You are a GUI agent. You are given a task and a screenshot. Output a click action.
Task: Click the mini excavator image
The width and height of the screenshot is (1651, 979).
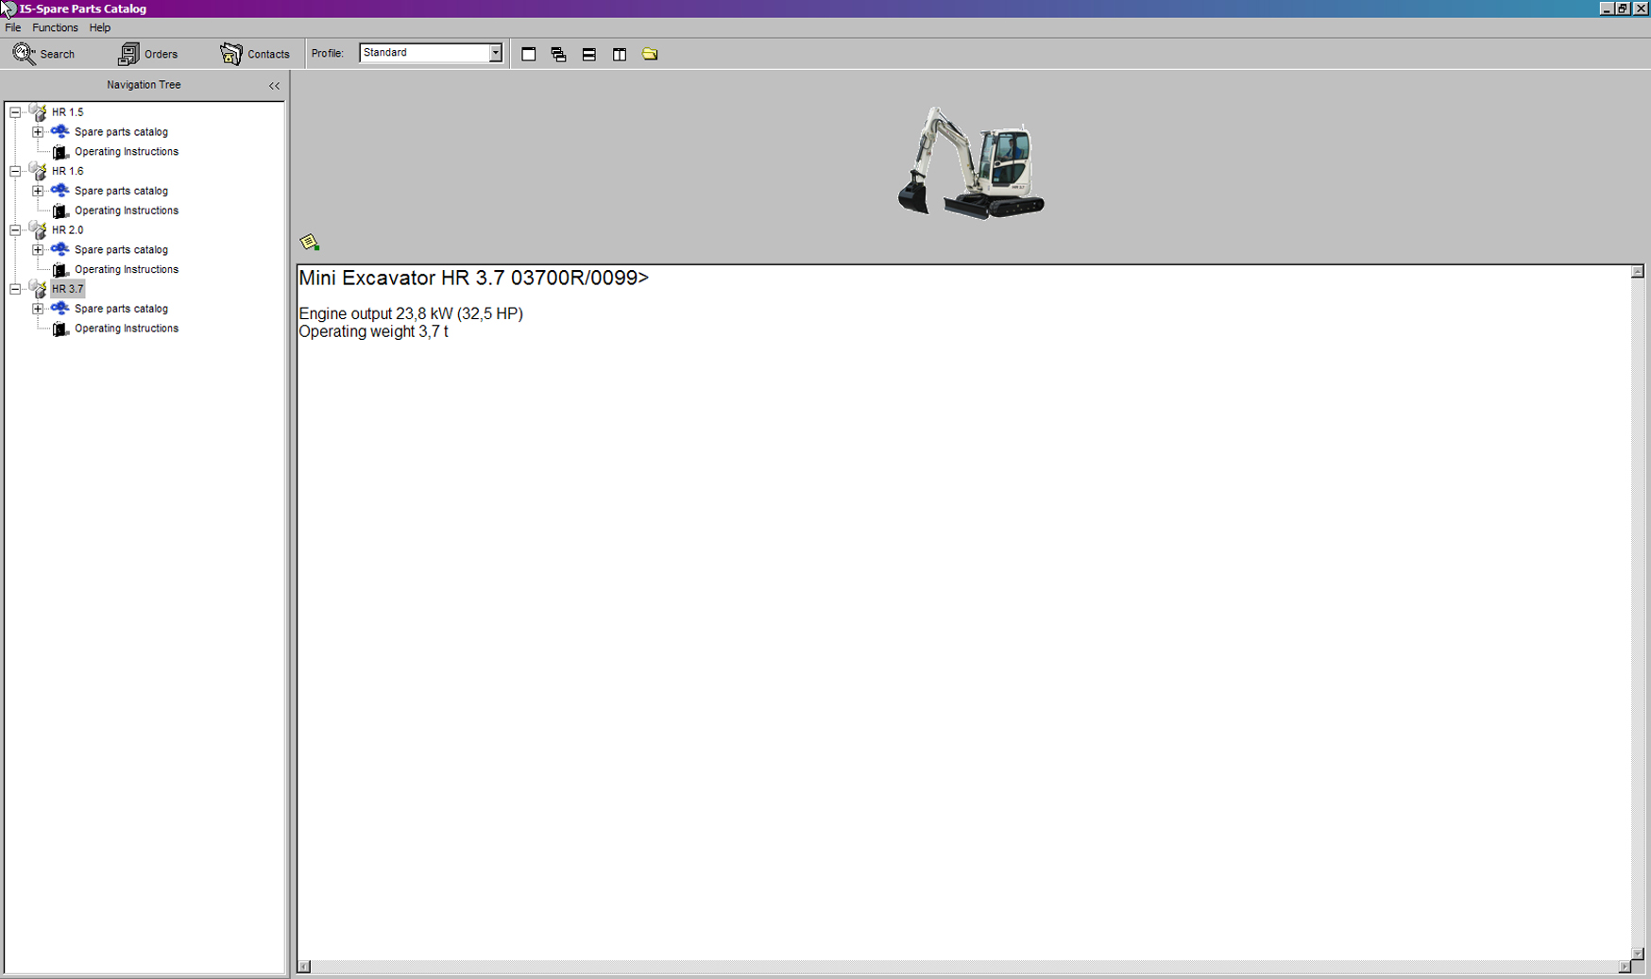971,163
